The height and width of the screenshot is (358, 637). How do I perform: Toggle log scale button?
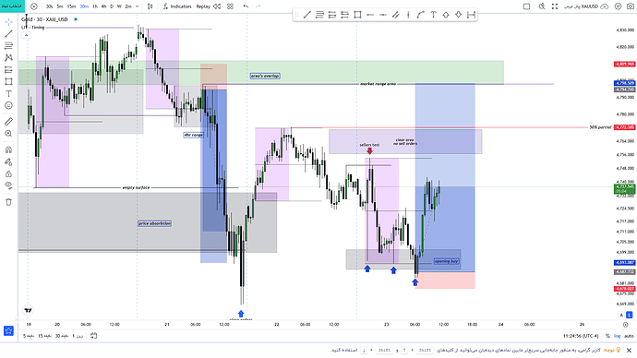[617, 336]
